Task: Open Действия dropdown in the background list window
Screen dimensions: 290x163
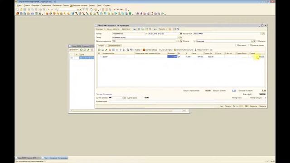Action: click(73, 50)
